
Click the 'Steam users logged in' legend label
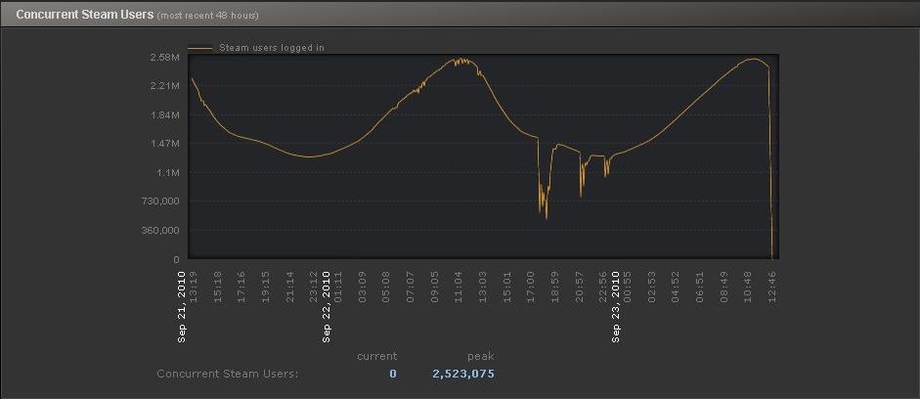(x=272, y=48)
